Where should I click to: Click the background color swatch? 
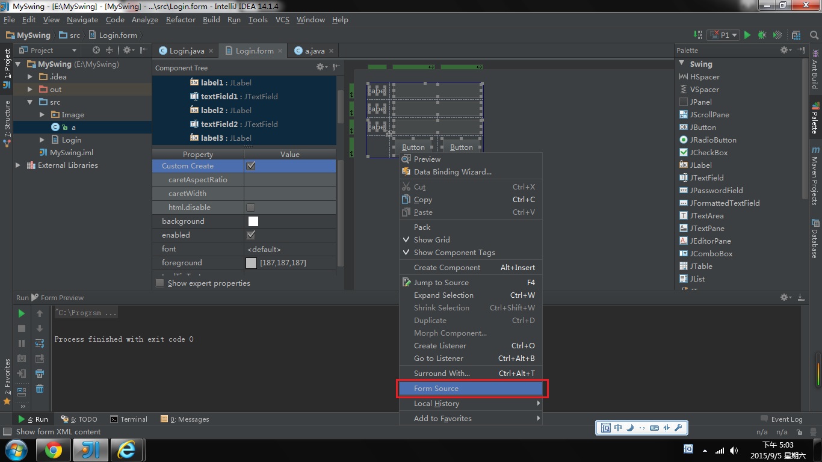[x=253, y=221]
